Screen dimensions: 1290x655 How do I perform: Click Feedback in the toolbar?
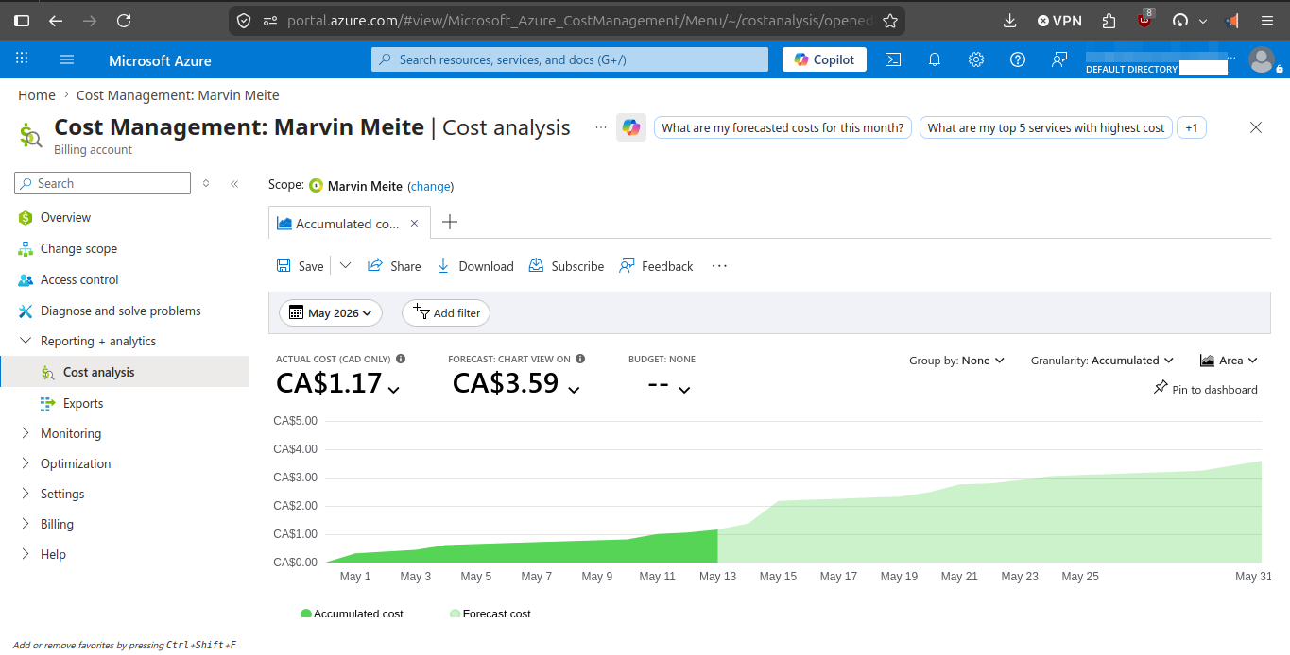656,266
